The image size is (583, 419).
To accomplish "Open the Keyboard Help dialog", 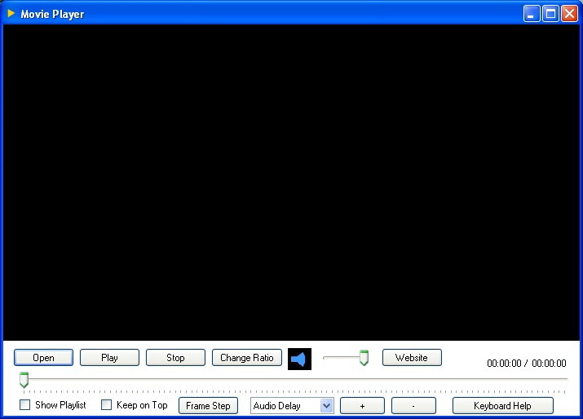I will (x=503, y=406).
